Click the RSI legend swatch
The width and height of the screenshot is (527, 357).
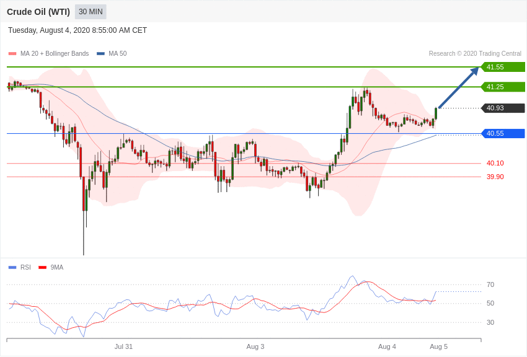coord(12,268)
